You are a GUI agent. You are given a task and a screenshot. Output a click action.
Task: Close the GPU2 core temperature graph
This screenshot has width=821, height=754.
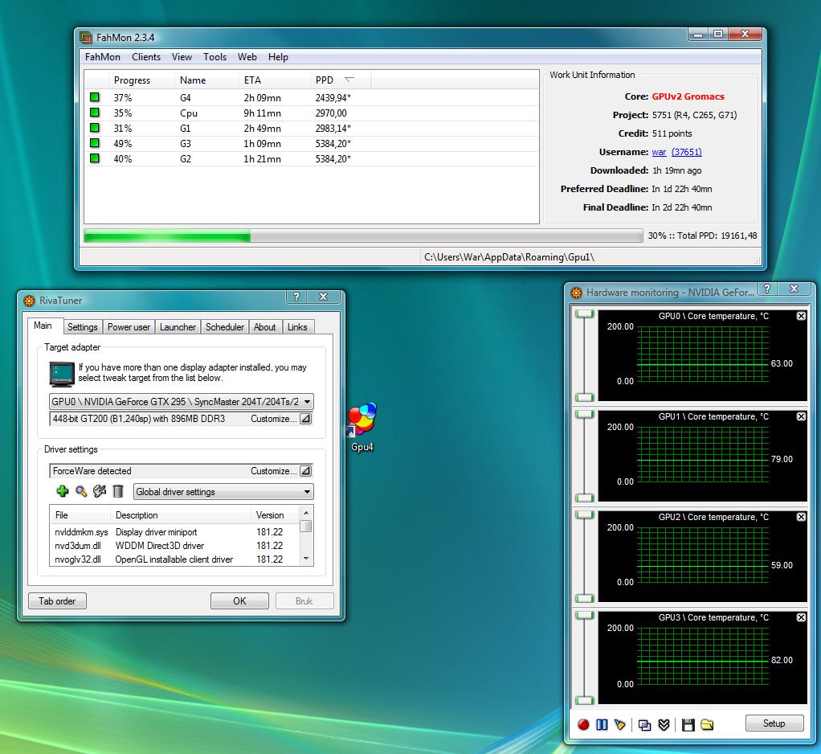tap(801, 517)
